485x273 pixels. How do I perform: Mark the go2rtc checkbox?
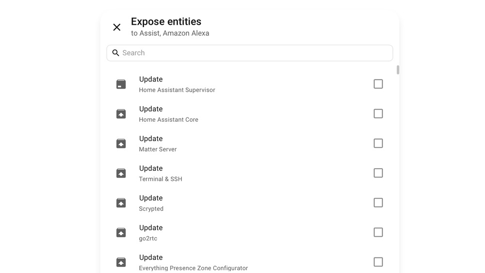(378, 232)
